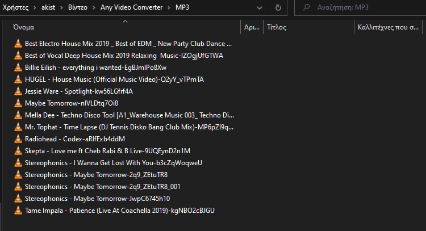
Task: Click VLC icon beside Skepta - Love me
Action: (x=18, y=151)
